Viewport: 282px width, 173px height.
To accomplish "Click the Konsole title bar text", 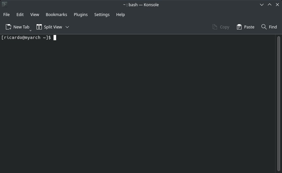I will pos(141,5).
